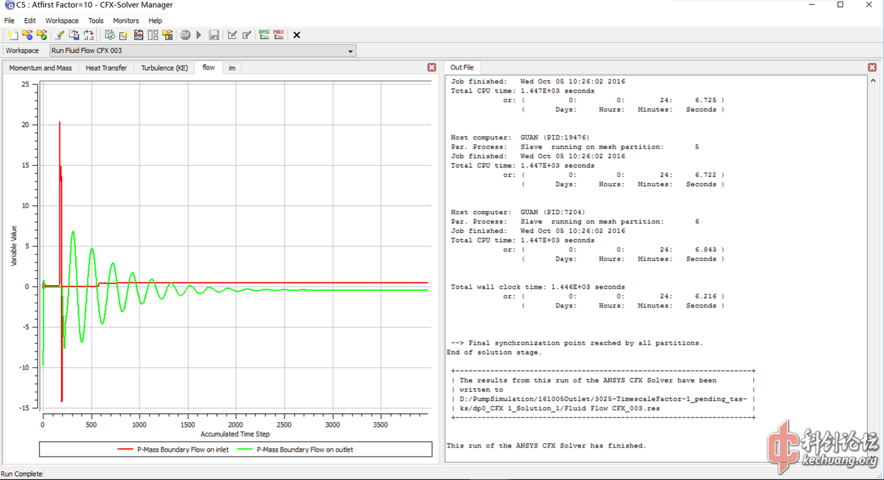Select the flow monitor tab
Screen dimensions: 884x480
coord(209,68)
